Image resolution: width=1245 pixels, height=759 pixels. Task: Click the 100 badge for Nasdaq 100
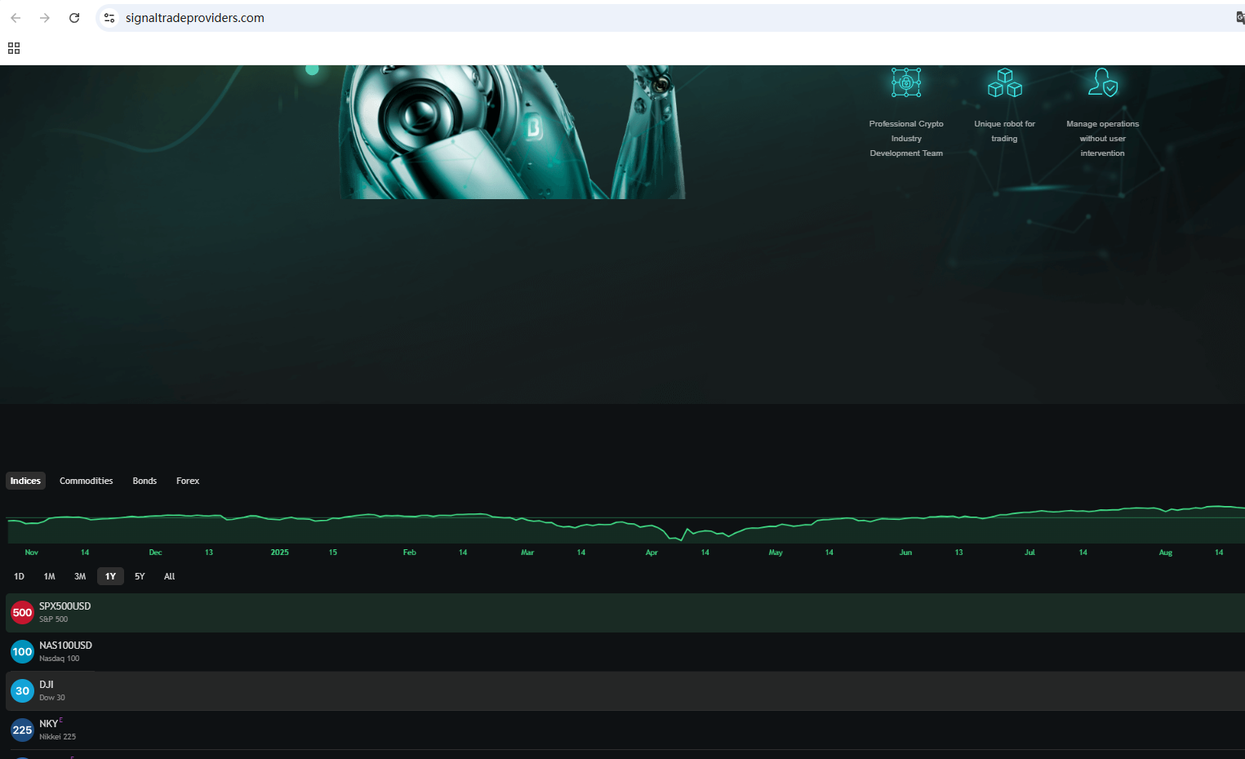(x=22, y=651)
